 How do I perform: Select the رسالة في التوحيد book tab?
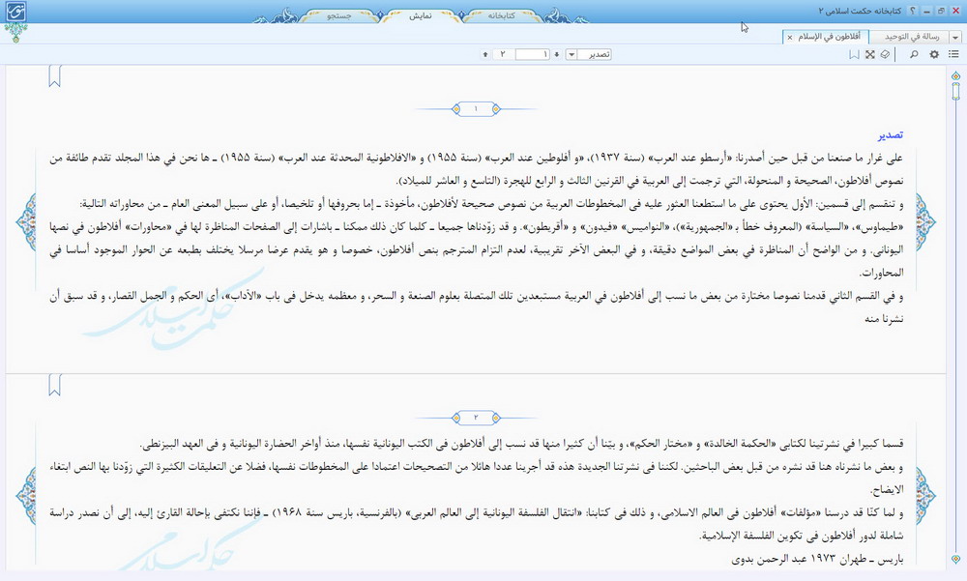(911, 37)
